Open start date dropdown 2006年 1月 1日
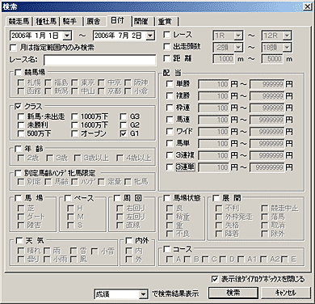 tap(67, 36)
